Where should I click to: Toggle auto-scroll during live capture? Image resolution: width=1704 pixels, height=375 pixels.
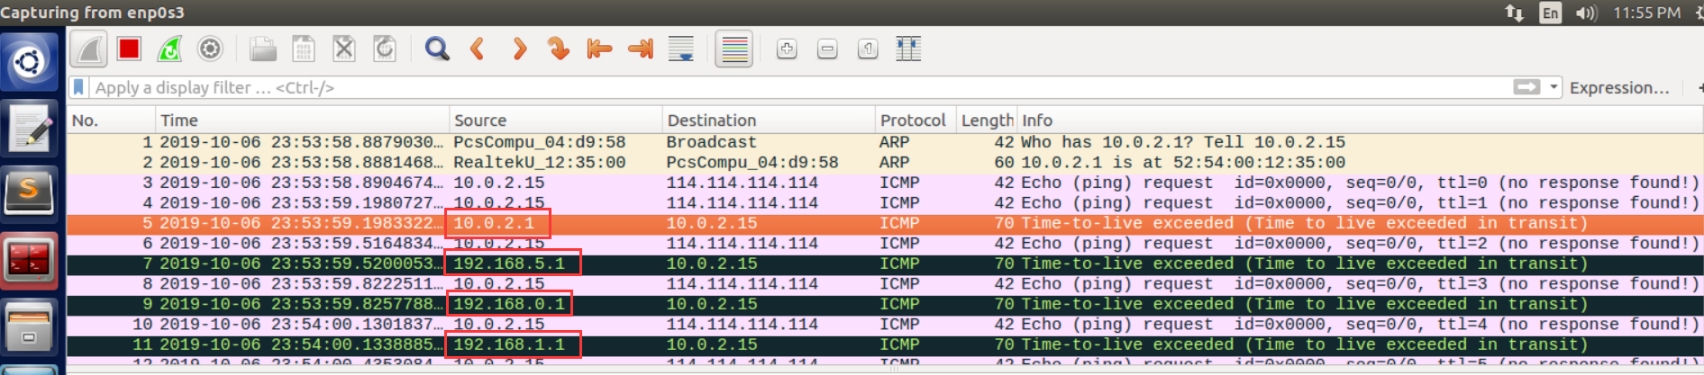(680, 49)
